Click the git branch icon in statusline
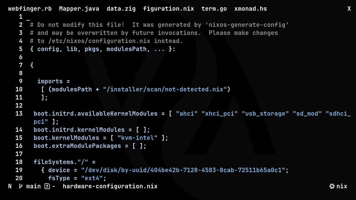 pos(21,186)
